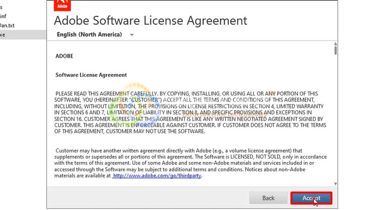Click the license text scrollbar thumb
Screen dimensions: 382x210
coord(335,50)
